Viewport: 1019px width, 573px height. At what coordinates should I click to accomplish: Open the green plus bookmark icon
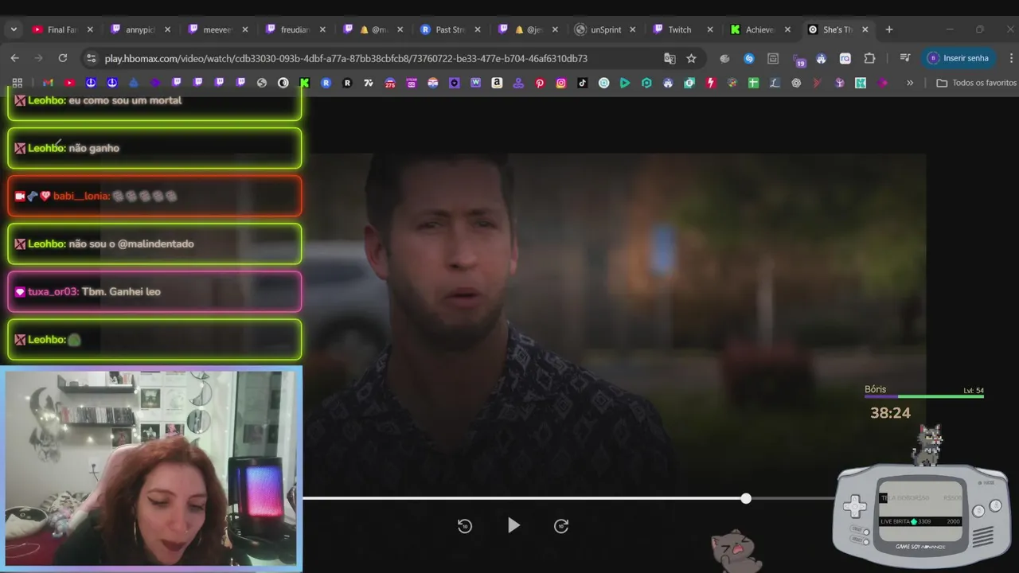[x=753, y=83]
